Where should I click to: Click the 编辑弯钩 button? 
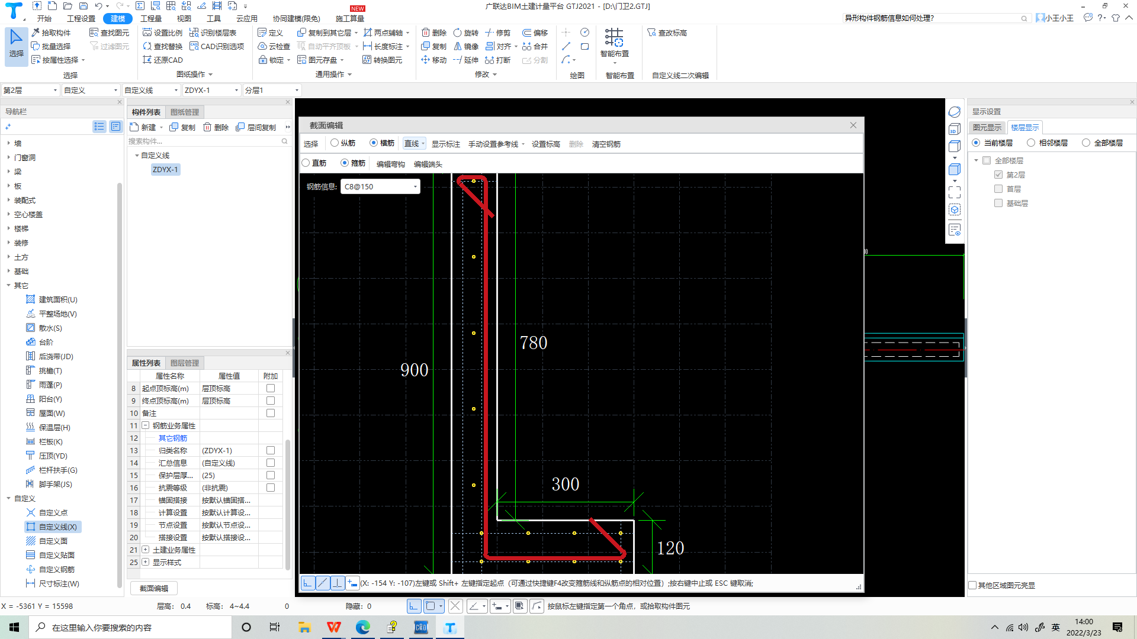coord(391,164)
